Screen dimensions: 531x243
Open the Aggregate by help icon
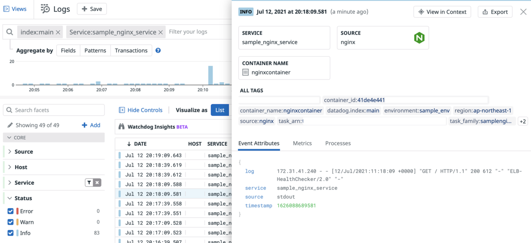point(158,50)
